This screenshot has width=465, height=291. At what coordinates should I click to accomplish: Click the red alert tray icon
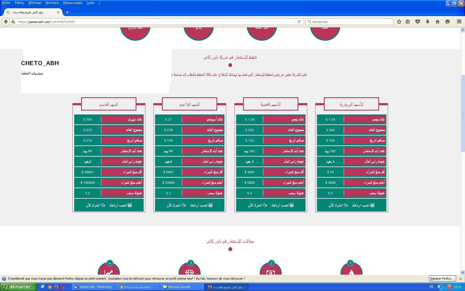pyautogui.click(x=449, y=287)
